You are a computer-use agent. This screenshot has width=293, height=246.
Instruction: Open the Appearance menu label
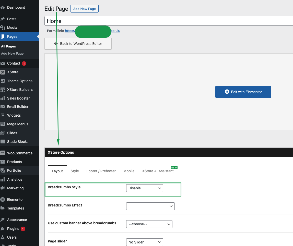pyautogui.click(x=17, y=220)
